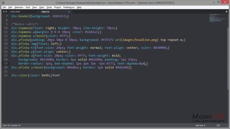This screenshot has height=129, width=230.
Task: Click the word 'font' ending line 22
Action: (x=56, y=75)
